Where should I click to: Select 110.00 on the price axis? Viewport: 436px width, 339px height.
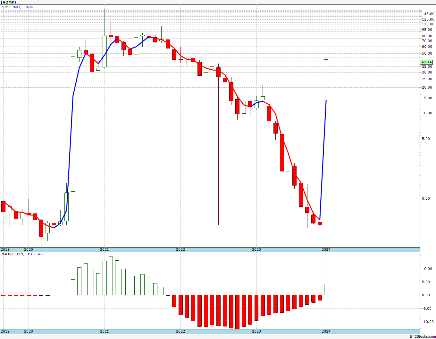(427, 24)
